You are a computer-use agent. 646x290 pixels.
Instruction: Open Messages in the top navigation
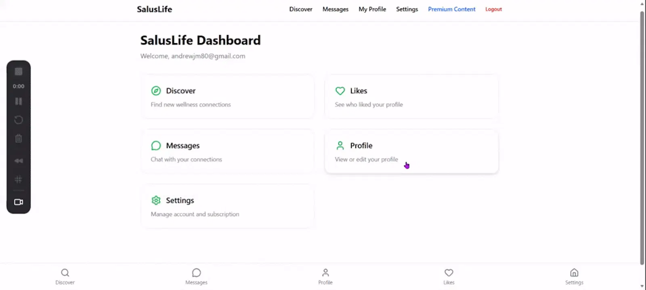335,9
